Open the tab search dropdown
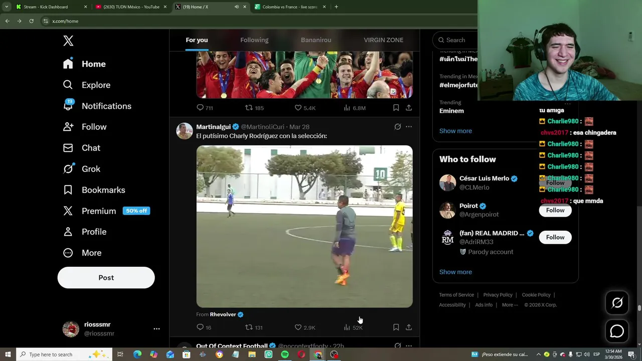The image size is (642, 361). pyautogui.click(x=7, y=7)
